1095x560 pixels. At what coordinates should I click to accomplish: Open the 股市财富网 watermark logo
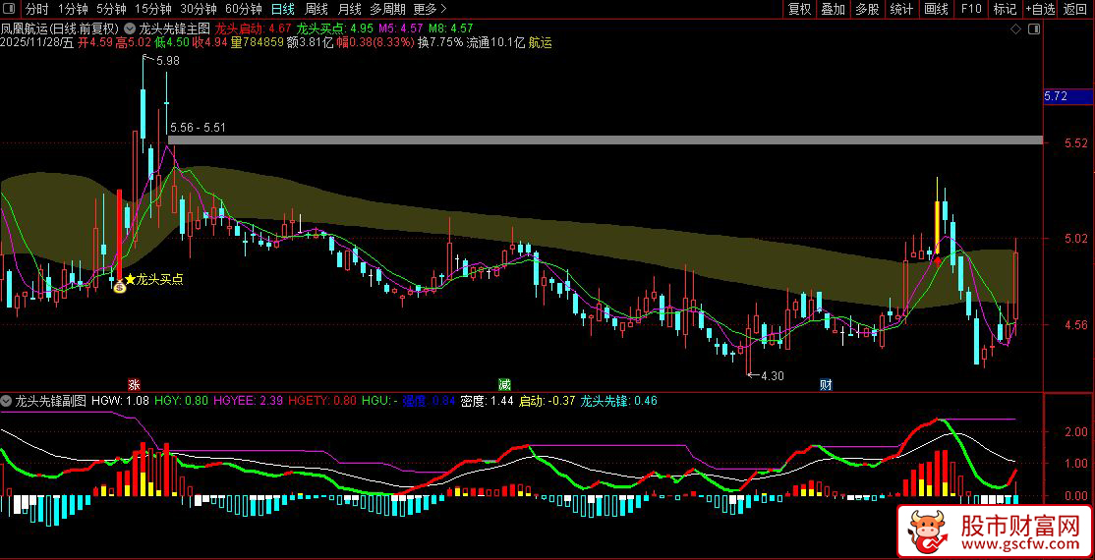pyautogui.click(x=994, y=532)
